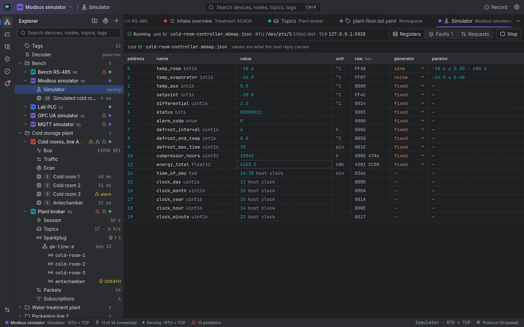Collapse the Bench folder
The height and width of the screenshot is (327, 524).
tap(20, 63)
